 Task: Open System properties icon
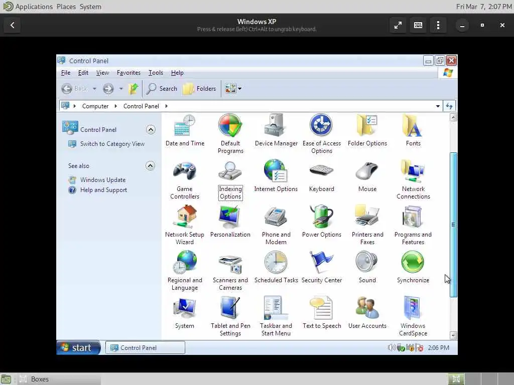(x=185, y=313)
